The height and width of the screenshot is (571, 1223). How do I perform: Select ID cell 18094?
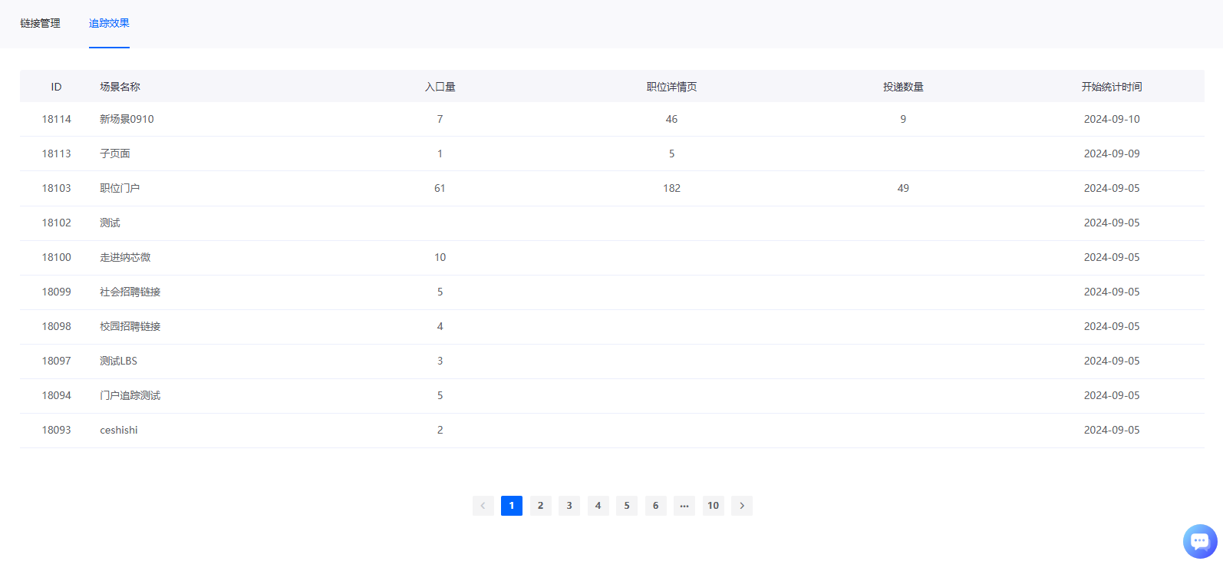click(56, 395)
